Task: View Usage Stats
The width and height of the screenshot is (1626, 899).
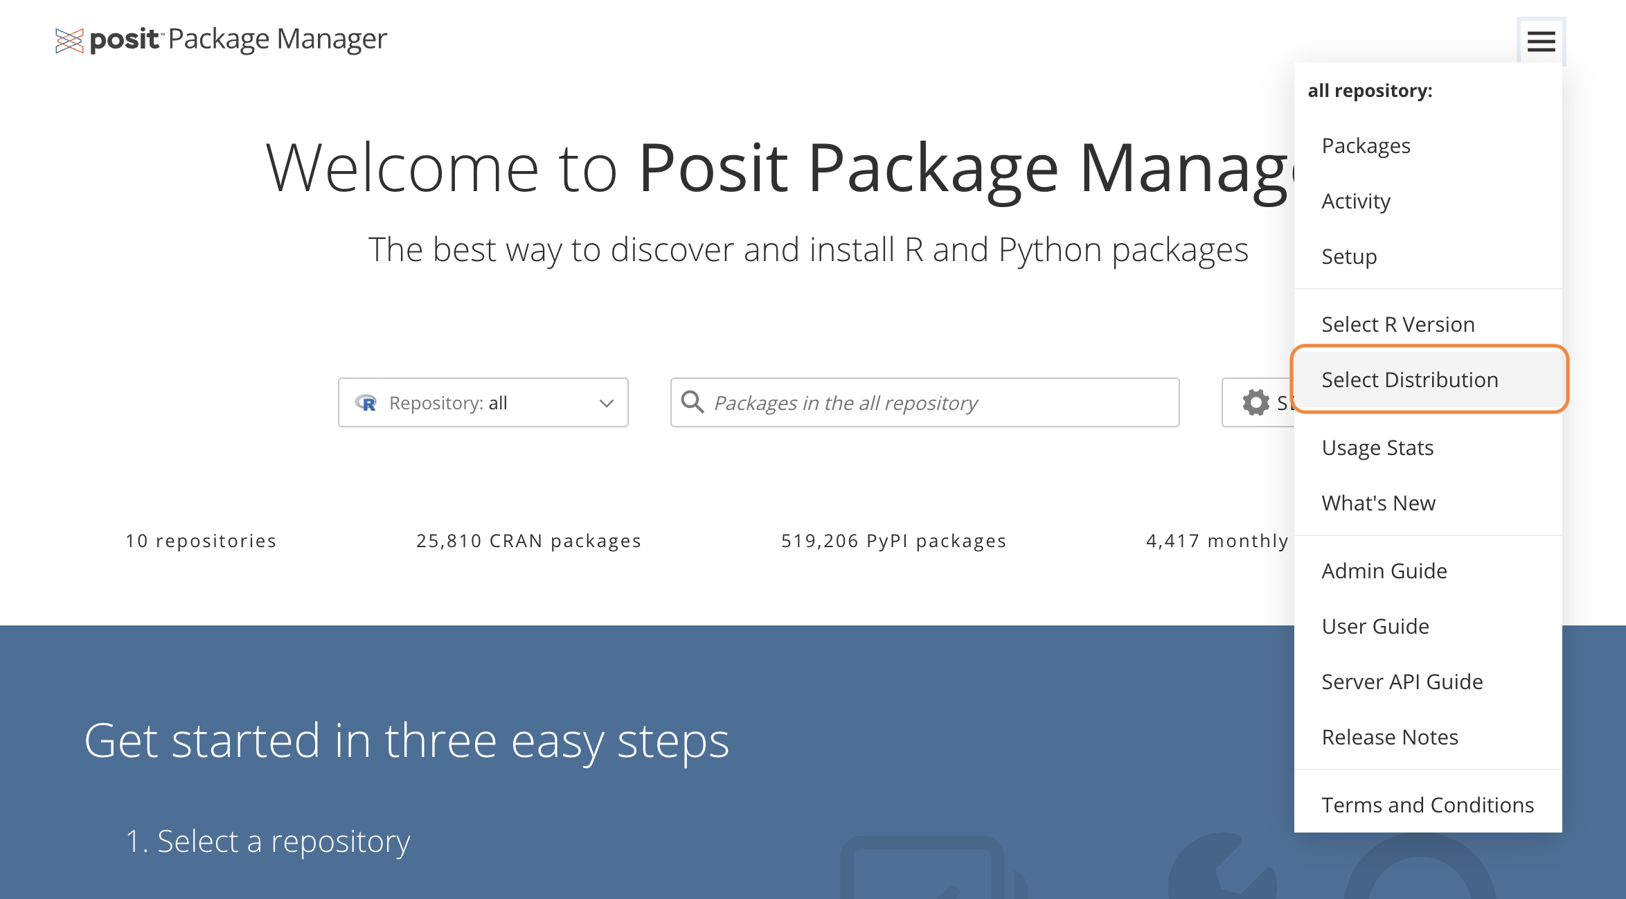Action: pos(1377,447)
